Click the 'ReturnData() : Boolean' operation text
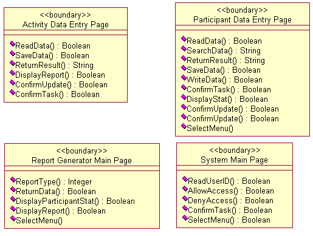 point(56,192)
